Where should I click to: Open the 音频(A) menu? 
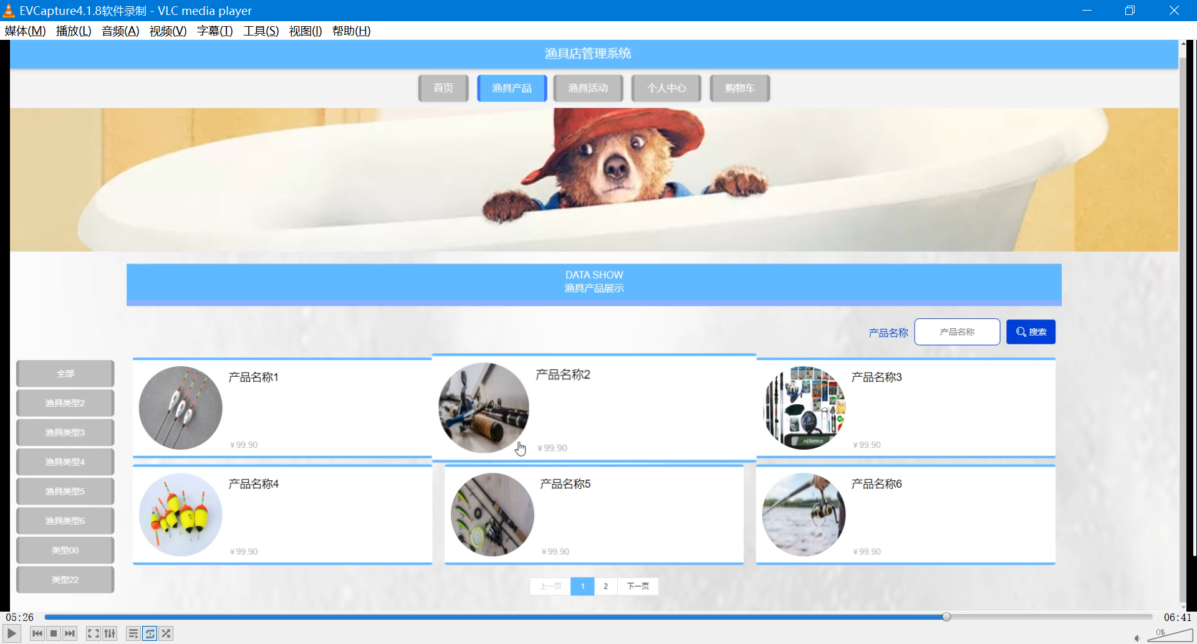(x=120, y=31)
